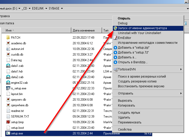Viewport: 189px width, 137px height.
Task: Click the TortoiseSVN icon in context menu
Action: [x=115, y=69]
